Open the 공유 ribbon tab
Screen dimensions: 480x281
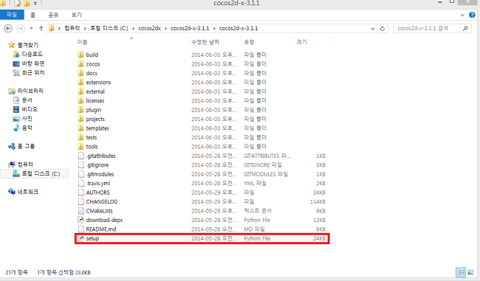[53, 15]
